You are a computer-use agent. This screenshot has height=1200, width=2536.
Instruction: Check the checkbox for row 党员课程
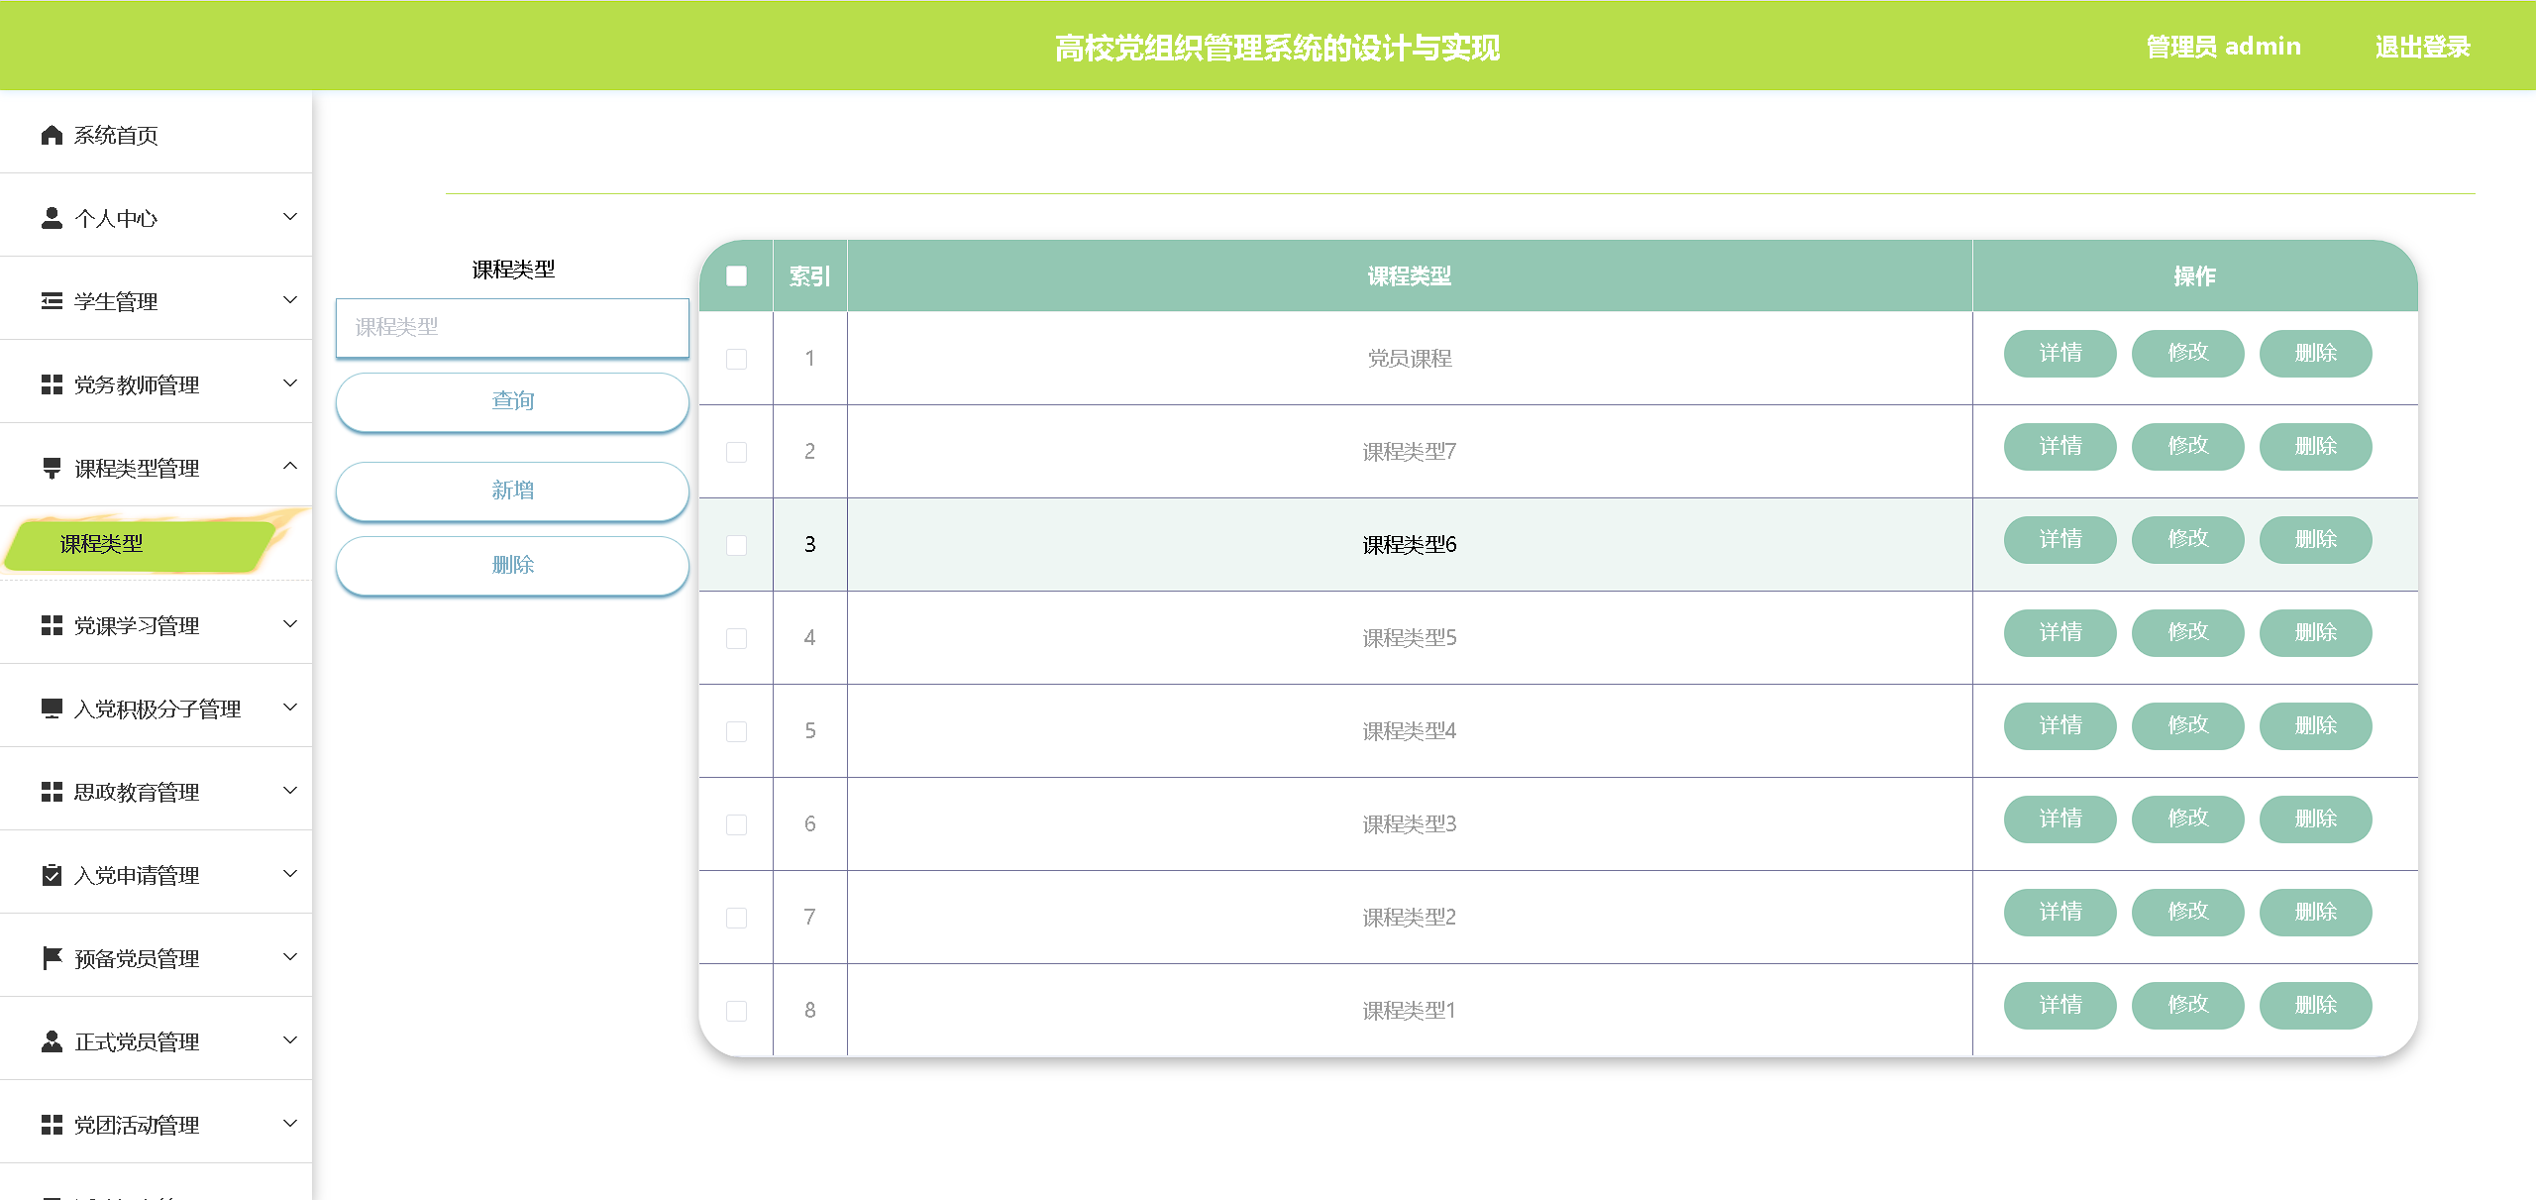[736, 359]
